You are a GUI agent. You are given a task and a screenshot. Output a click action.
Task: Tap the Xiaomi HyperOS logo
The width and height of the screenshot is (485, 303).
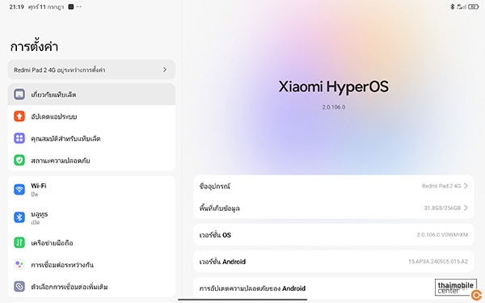[x=333, y=86]
